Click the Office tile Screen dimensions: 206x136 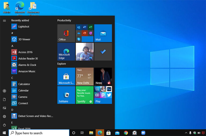coord(66,33)
